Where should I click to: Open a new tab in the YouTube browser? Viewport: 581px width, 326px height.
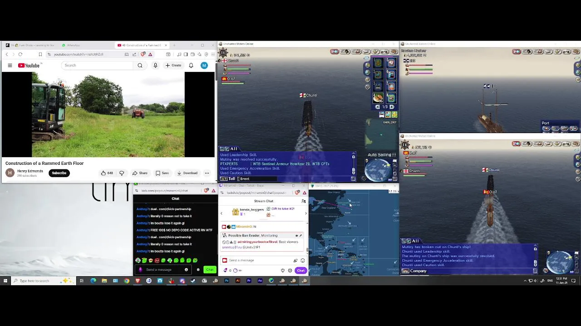click(174, 45)
